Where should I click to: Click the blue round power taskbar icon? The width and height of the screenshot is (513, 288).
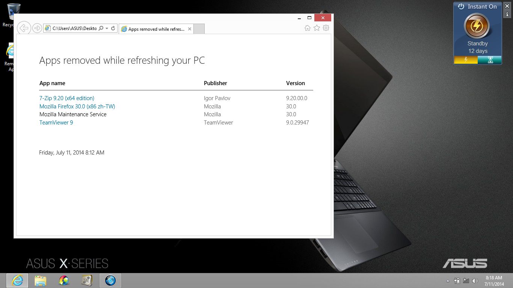pyautogui.click(x=110, y=280)
